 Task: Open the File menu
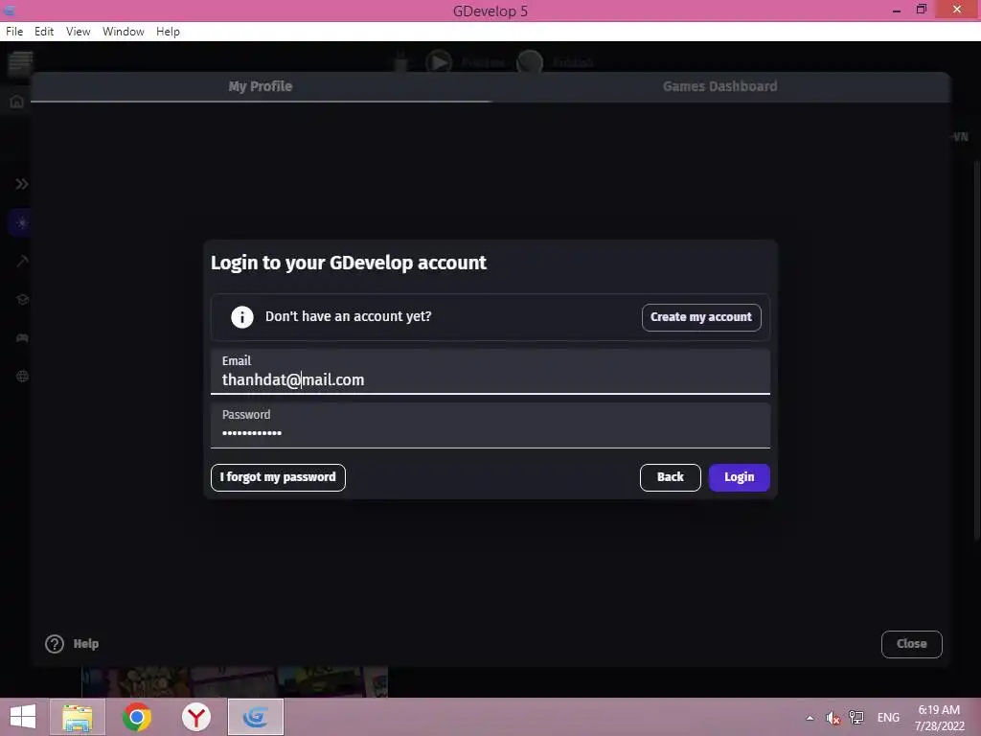click(x=14, y=32)
